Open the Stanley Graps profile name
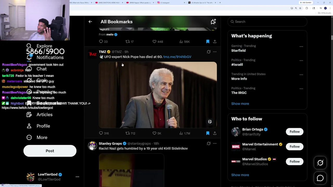Image resolution: width=333 pixels, height=187 pixels. [110, 143]
